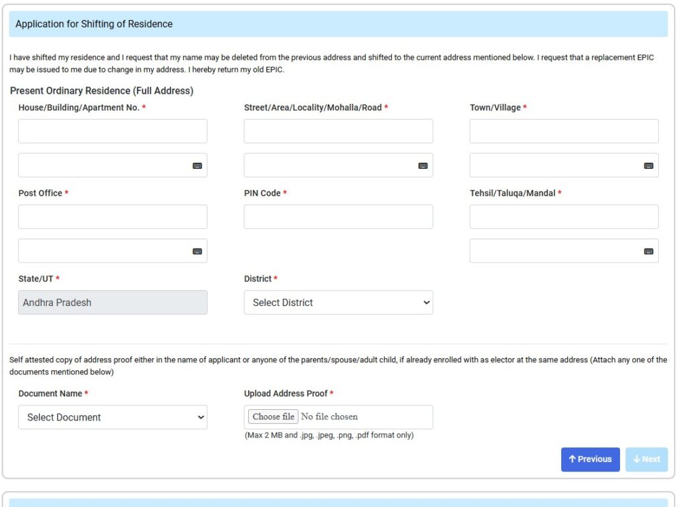The height and width of the screenshot is (507, 685).
Task: Click the Andhra Pradesh State/UT field
Action: coord(112,302)
